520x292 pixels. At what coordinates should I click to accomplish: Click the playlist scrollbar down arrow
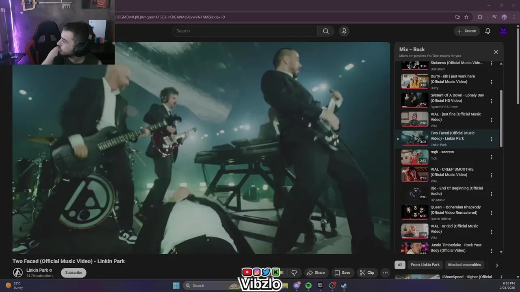(501, 251)
